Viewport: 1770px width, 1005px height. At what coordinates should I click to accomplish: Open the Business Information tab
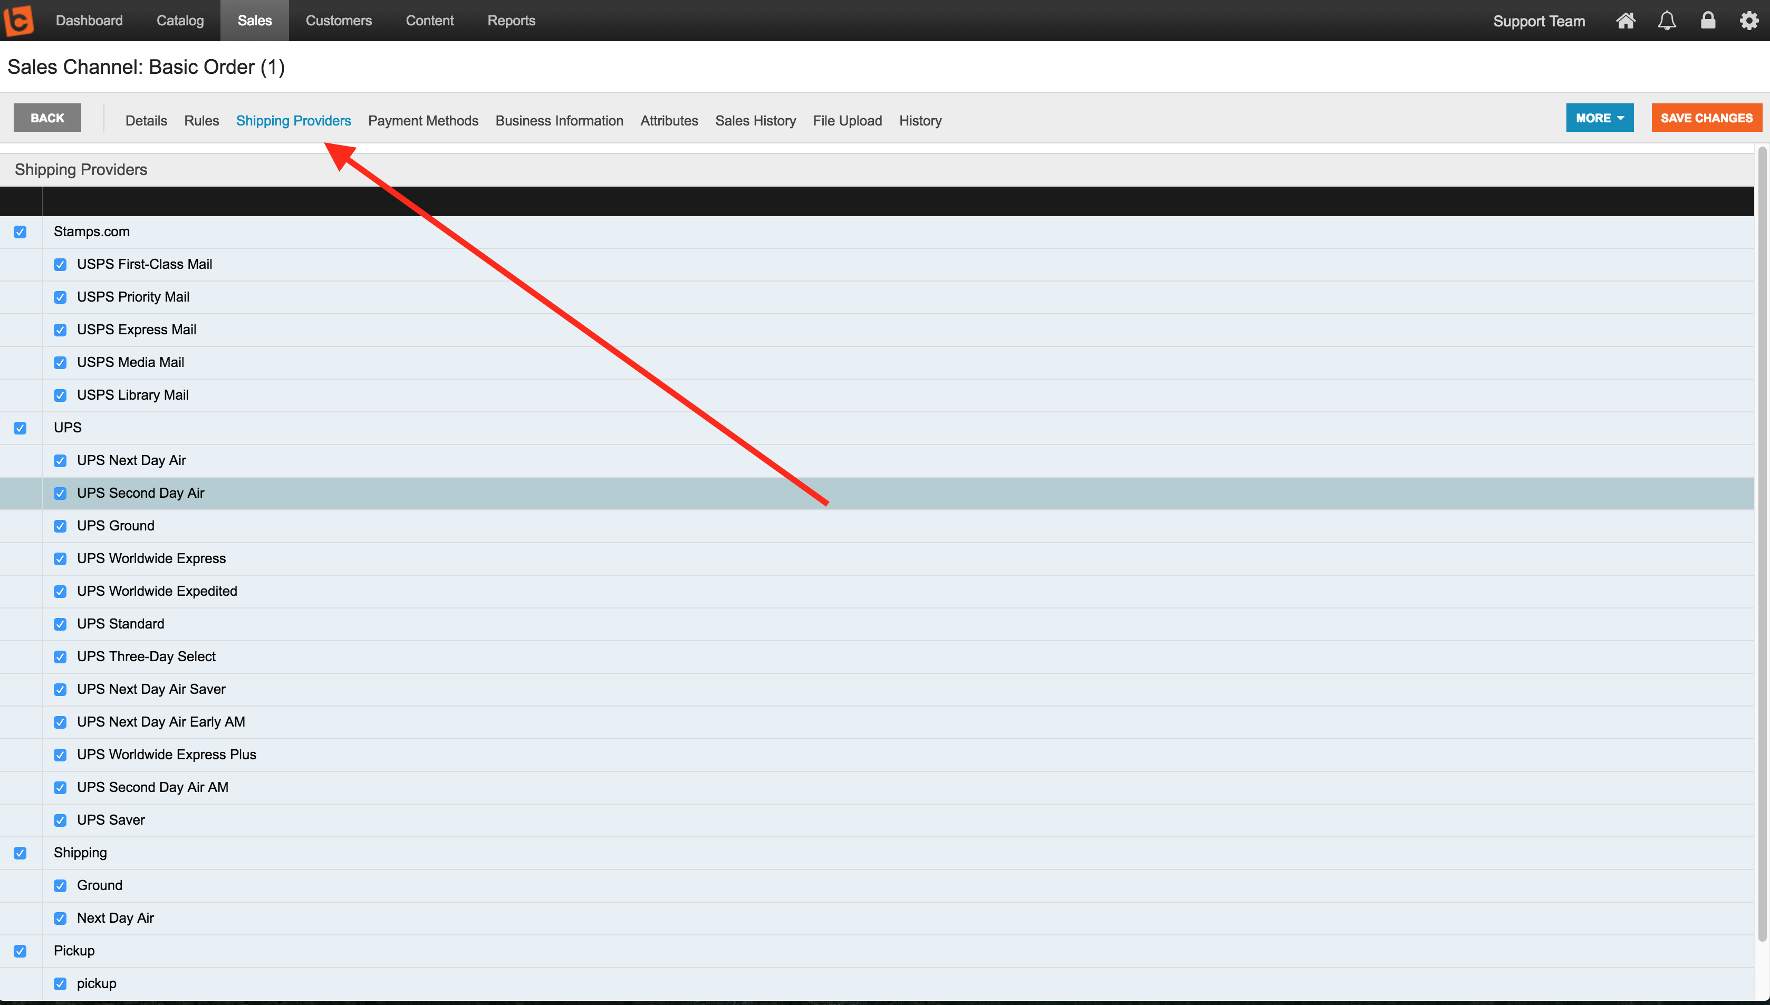(x=559, y=121)
